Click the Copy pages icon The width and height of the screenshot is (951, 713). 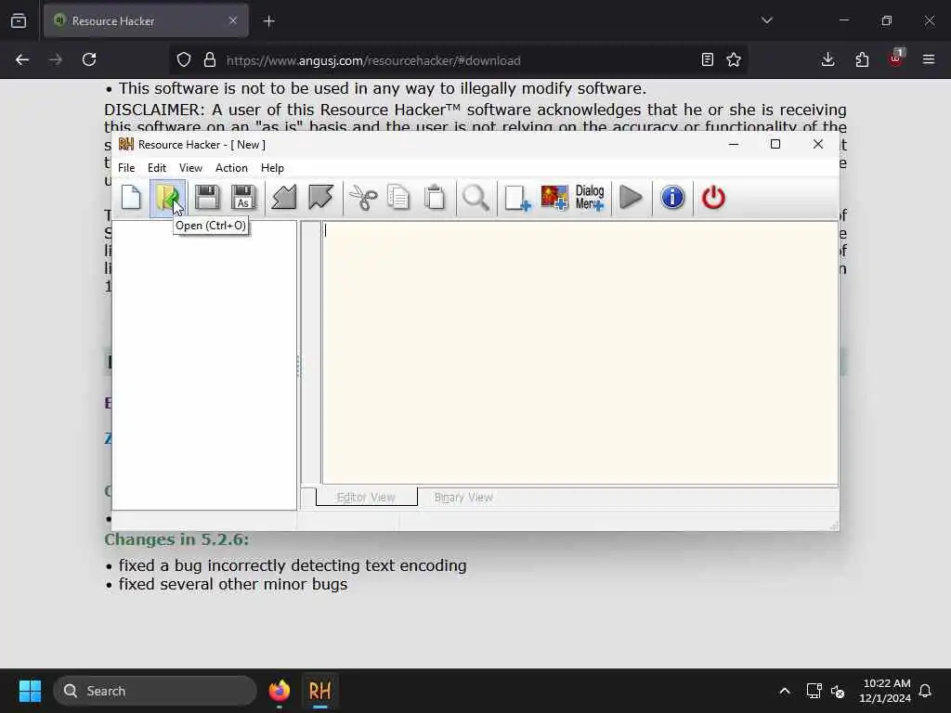tap(398, 198)
